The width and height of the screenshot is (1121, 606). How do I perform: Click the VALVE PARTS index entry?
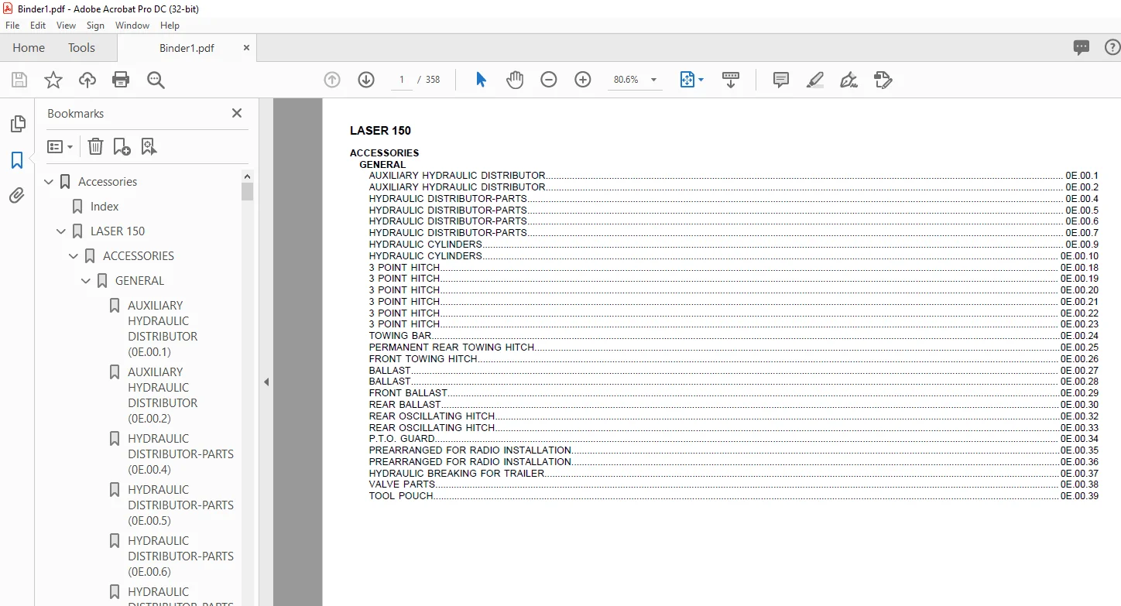pos(733,484)
